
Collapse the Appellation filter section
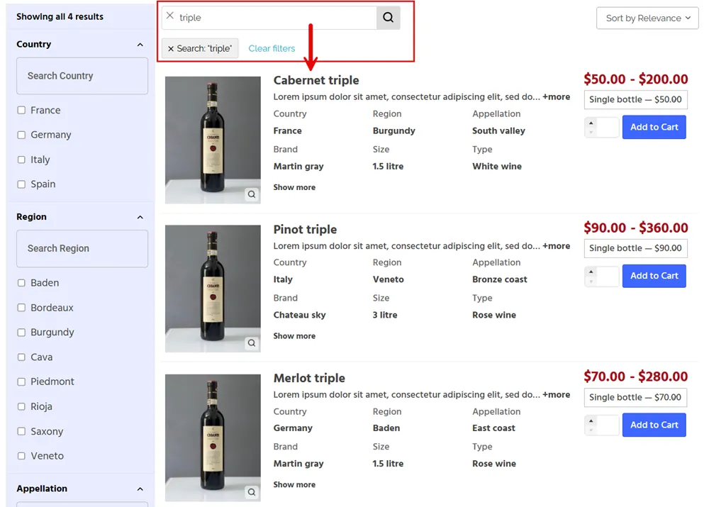coord(140,489)
